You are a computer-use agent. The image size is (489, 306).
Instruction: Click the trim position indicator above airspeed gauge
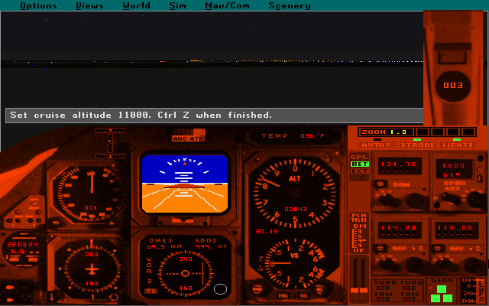coord(110,143)
